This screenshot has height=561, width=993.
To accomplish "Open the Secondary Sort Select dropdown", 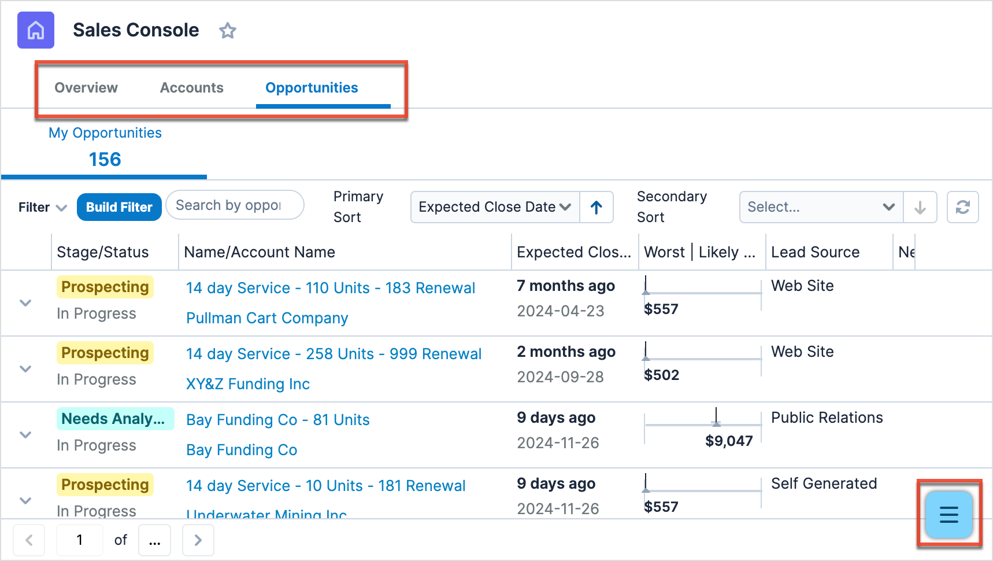I will (821, 207).
